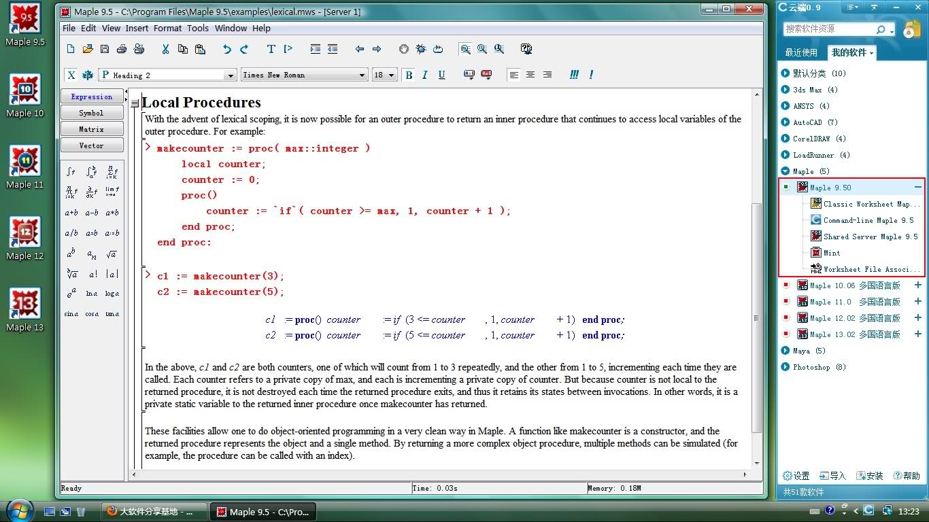
Task: Save the worksheet with floppy disk icon
Action: tap(105, 49)
